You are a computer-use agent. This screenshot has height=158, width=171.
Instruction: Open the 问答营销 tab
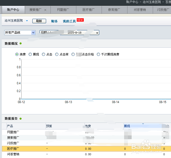140,10
